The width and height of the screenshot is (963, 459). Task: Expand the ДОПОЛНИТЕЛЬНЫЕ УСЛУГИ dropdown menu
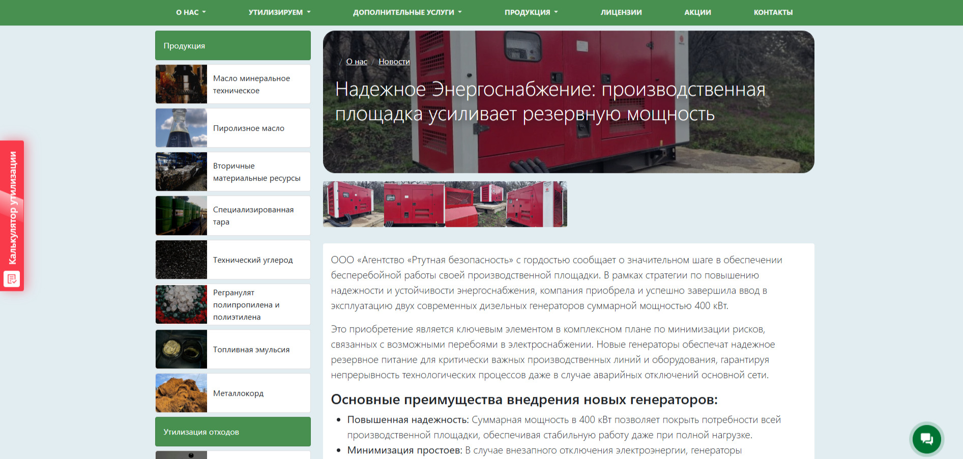pyautogui.click(x=407, y=12)
